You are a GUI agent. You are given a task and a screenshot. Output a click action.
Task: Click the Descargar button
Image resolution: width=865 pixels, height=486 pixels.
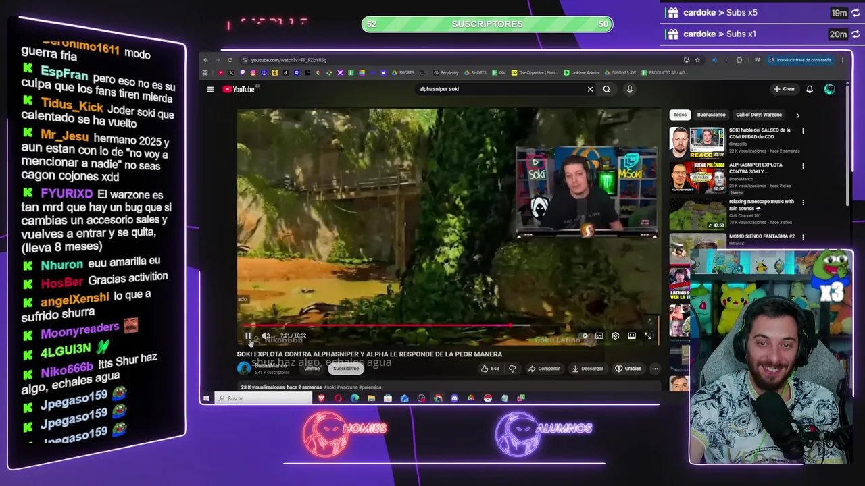[x=588, y=369]
